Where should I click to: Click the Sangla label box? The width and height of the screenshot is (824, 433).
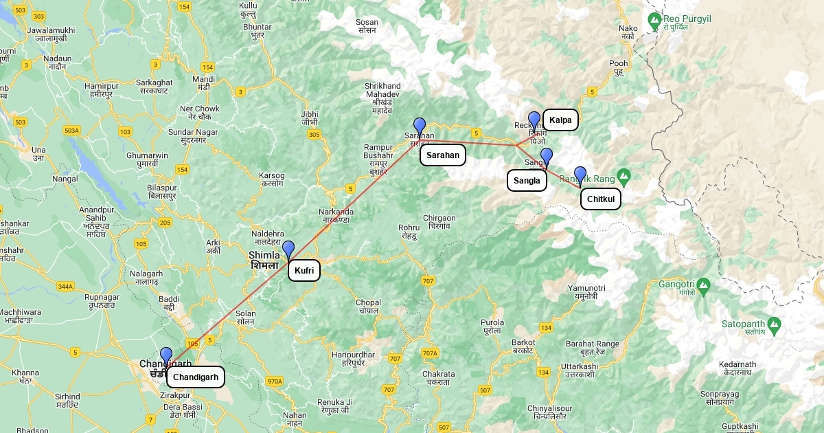[x=527, y=181]
